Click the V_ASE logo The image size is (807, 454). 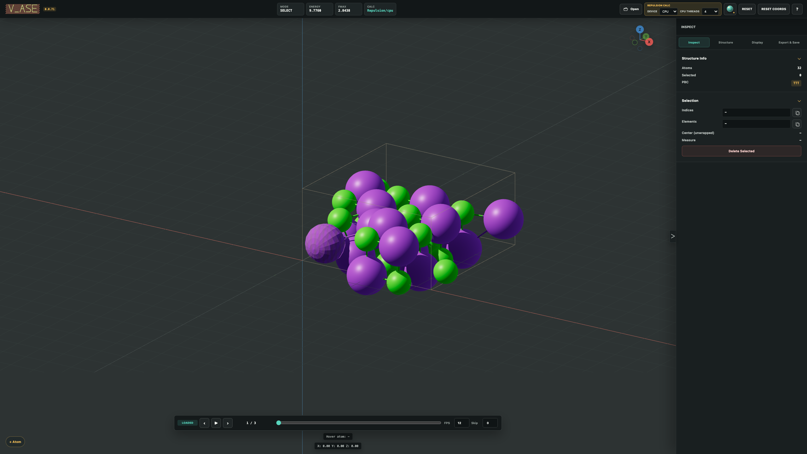22,9
